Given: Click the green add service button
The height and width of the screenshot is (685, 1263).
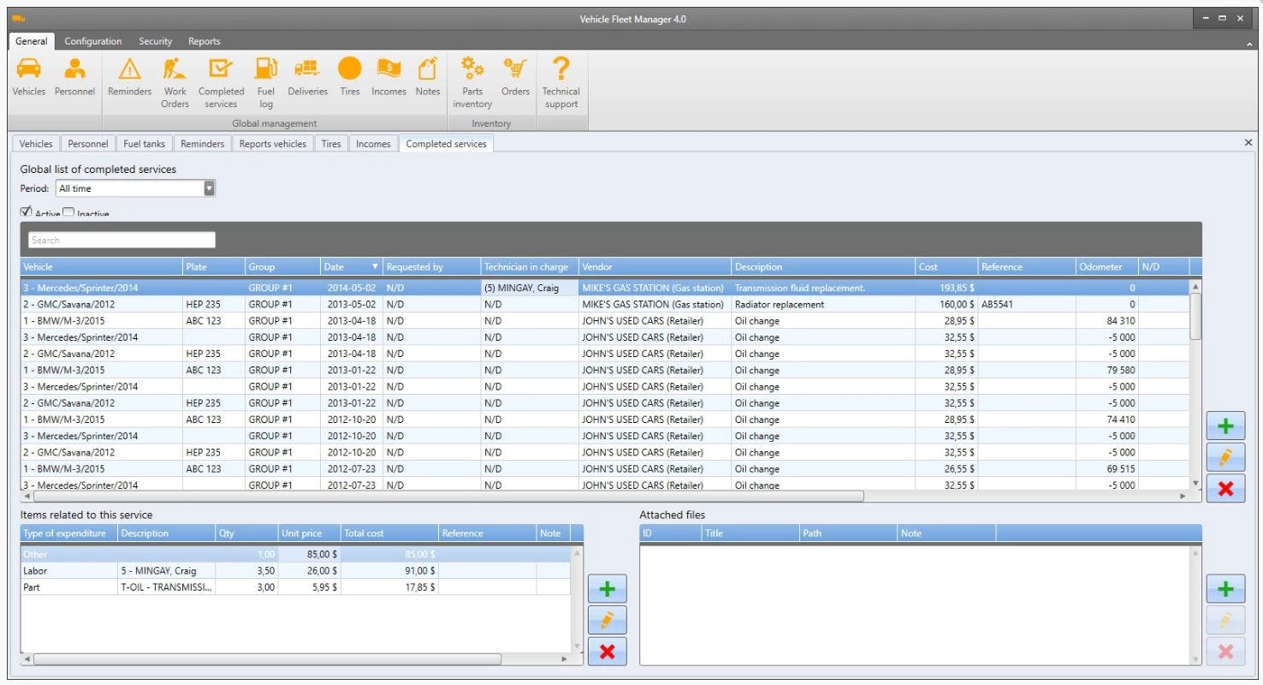Looking at the screenshot, I should click(x=1225, y=425).
